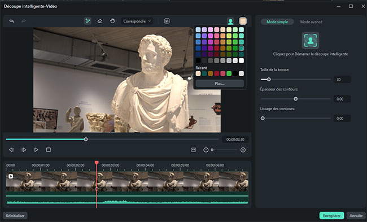Click the Taille de la brosse value field
This screenshot has height=222, width=367.
tap(342, 80)
